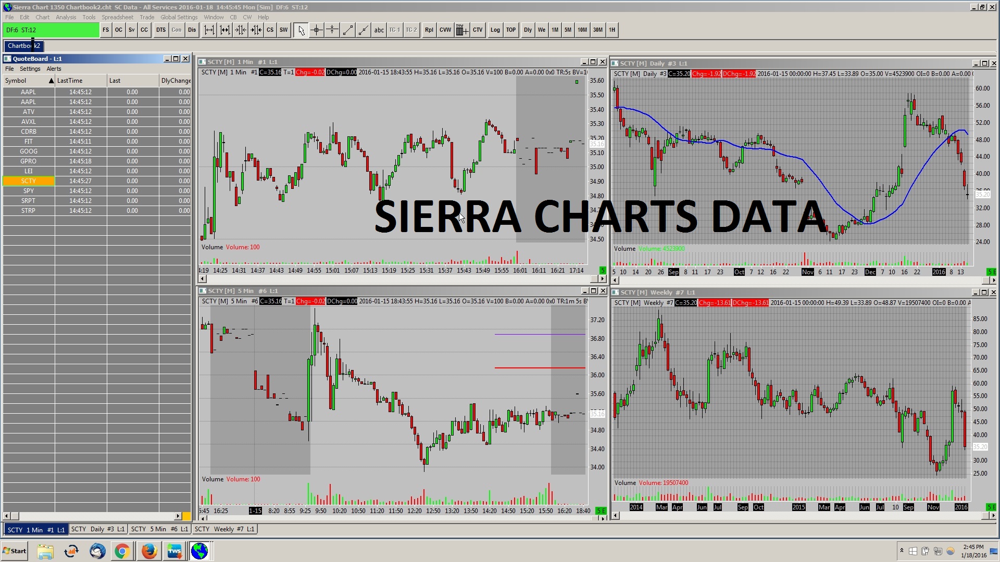Open Firefox from the taskbar
The width and height of the screenshot is (1000, 562).
(149, 551)
